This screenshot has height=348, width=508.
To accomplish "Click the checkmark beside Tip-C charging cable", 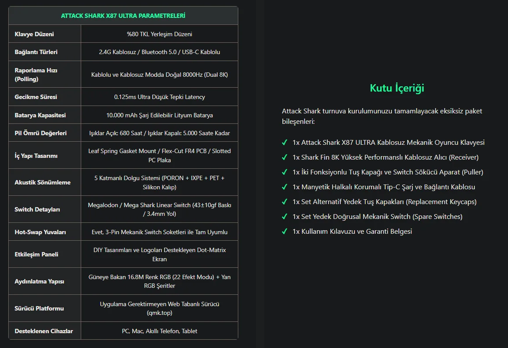I will [285, 187].
